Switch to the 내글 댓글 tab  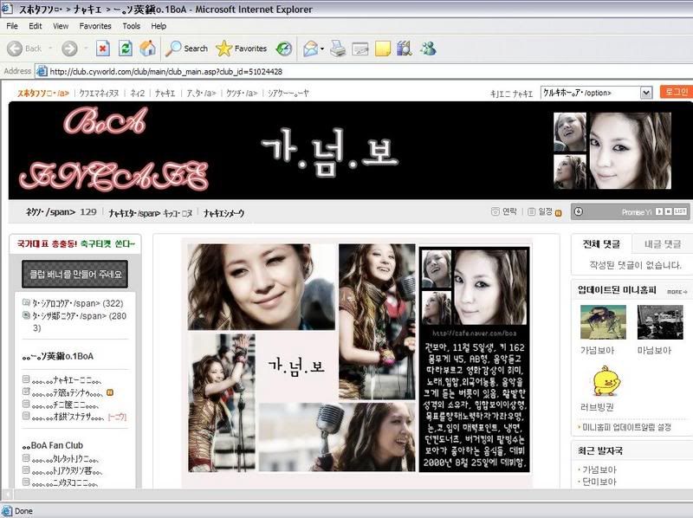pos(662,244)
